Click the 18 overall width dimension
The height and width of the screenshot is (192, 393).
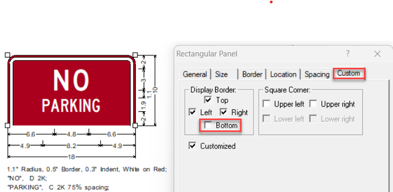72,157
